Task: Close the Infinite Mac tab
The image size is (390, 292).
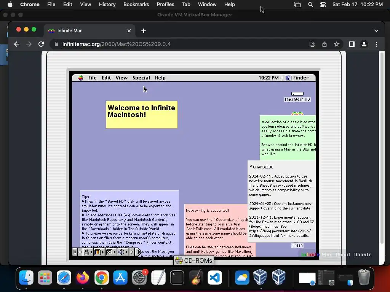Action: coord(129,31)
